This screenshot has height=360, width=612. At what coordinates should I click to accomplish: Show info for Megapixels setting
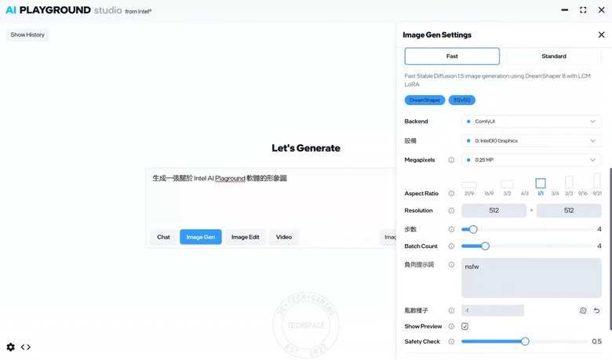point(451,160)
